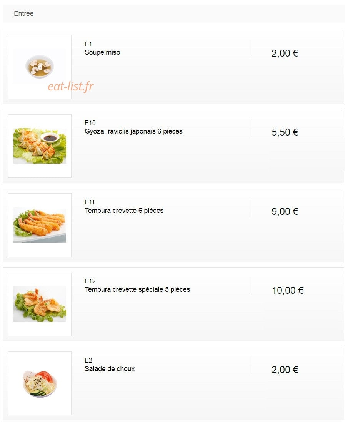Select Tempura crevette spéciale 5 pièces
Screen dimensions: 348x425
click(137, 289)
